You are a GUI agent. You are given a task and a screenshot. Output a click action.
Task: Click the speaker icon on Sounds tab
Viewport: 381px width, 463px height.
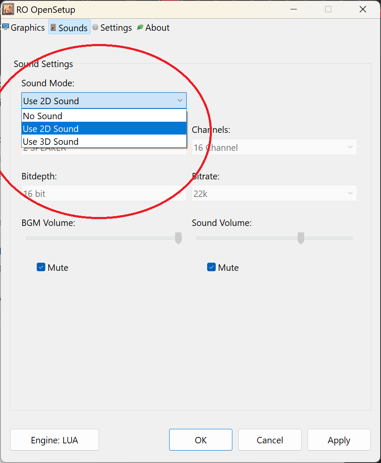coord(53,28)
